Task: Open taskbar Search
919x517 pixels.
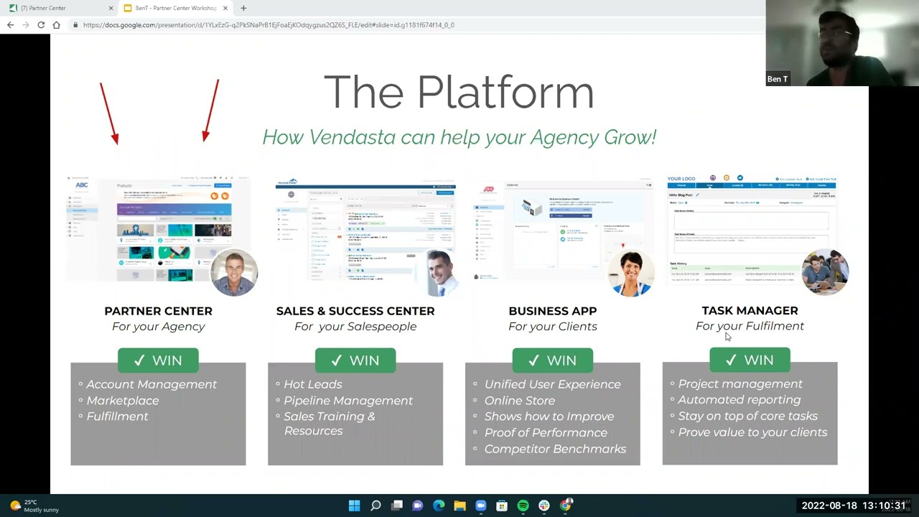Action: click(375, 506)
